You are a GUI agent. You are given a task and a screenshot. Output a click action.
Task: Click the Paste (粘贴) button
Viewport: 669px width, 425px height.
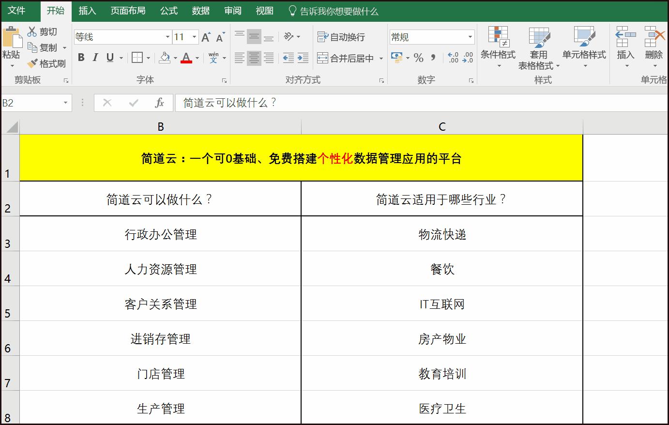pyautogui.click(x=12, y=47)
